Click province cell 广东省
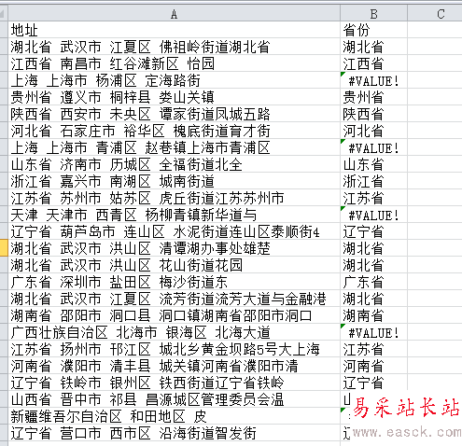The width and height of the screenshot is (462, 446). (373, 282)
